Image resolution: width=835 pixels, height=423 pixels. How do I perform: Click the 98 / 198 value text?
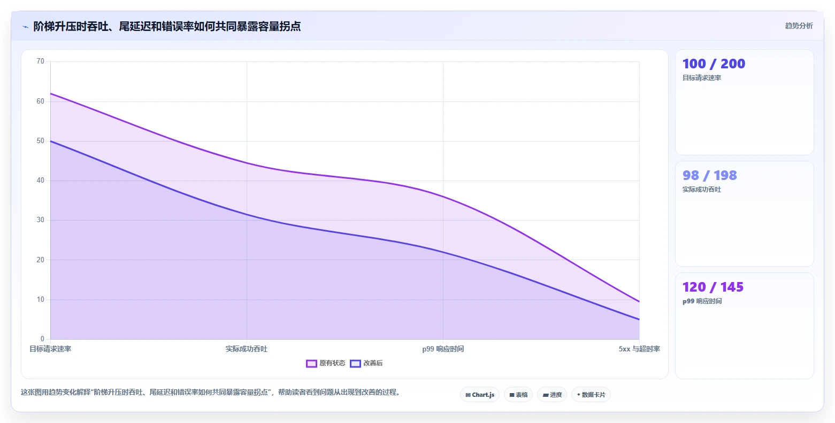[x=710, y=175]
